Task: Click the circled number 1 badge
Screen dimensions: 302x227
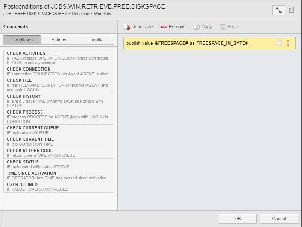Action: [279, 43]
